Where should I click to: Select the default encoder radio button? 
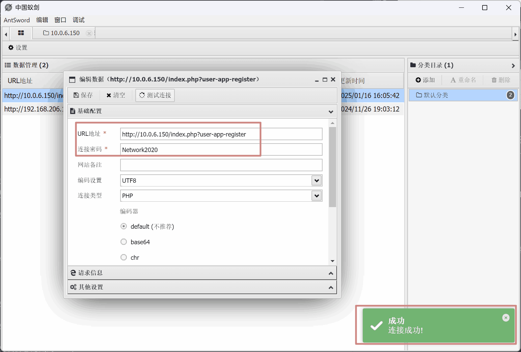(x=124, y=226)
